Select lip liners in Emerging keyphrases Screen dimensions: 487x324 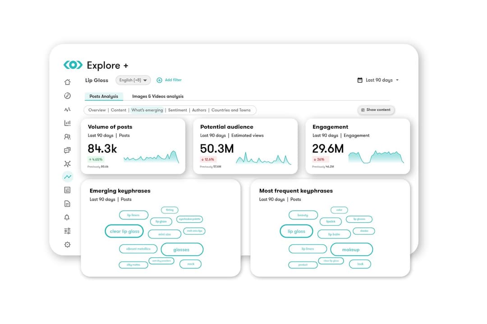pyautogui.click(x=133, y=215)
